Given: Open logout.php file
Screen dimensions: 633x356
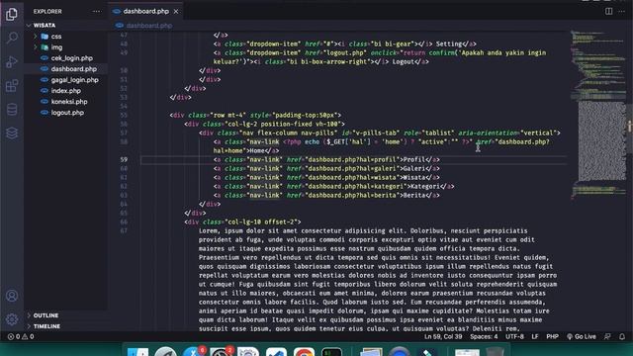Looking at the screenshot, I should 67,113.
